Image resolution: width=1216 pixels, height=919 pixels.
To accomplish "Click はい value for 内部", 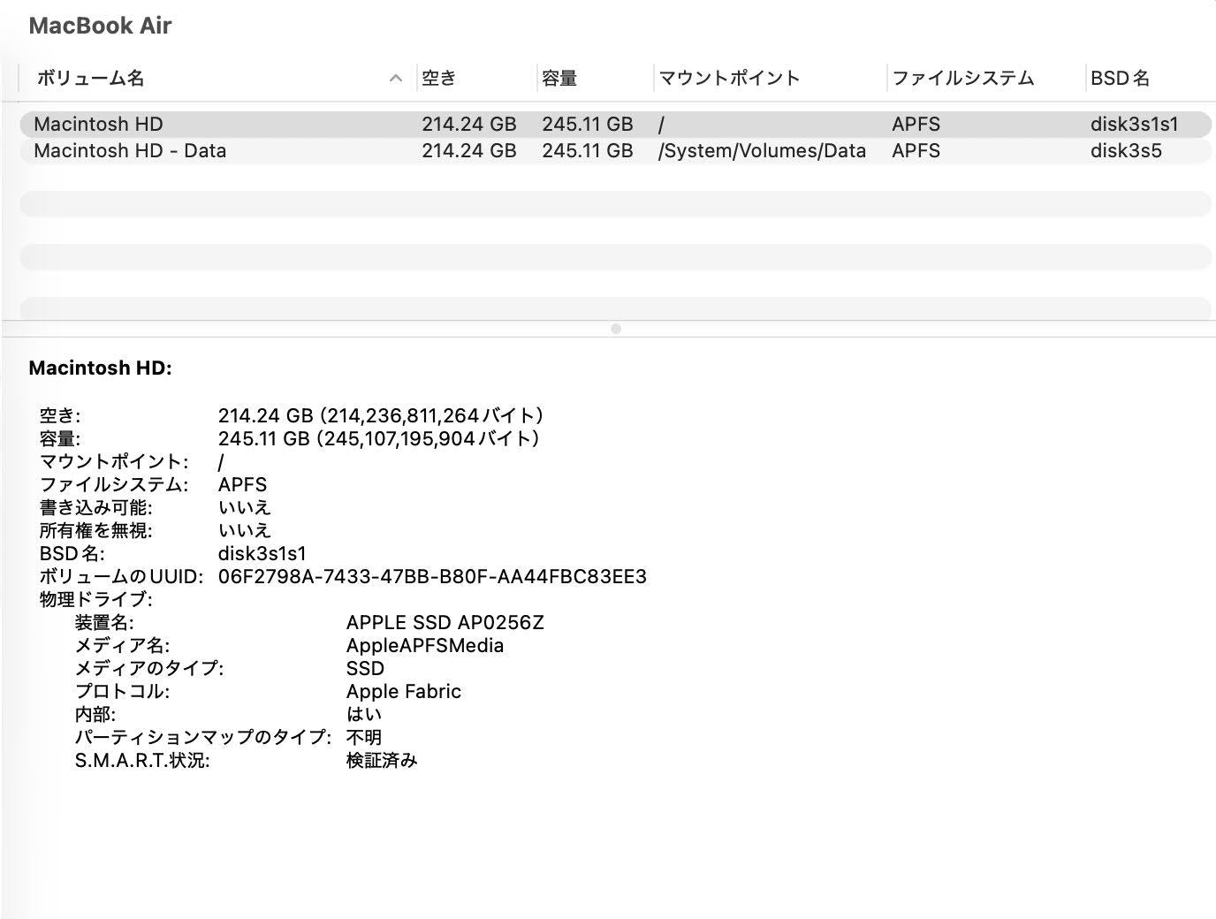I will pyautogui.click(x=364, y=715).
